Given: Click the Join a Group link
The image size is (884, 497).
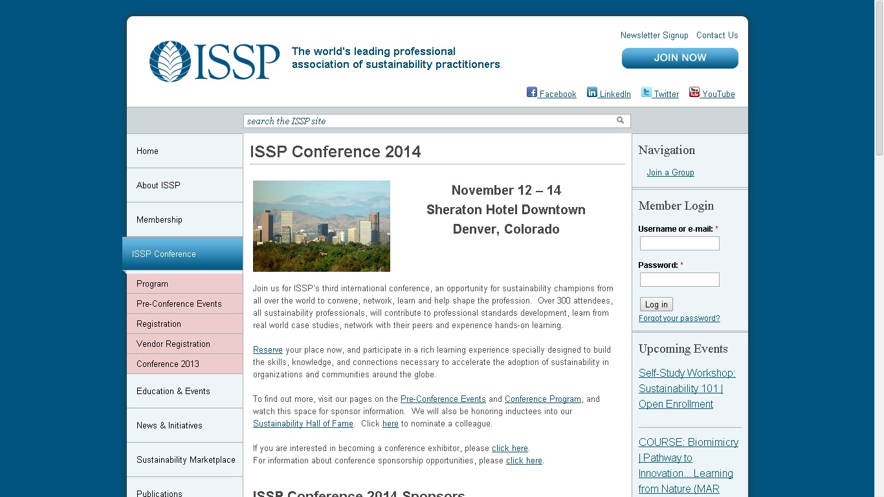Looking at the screenshot, I should coord(670,173).
